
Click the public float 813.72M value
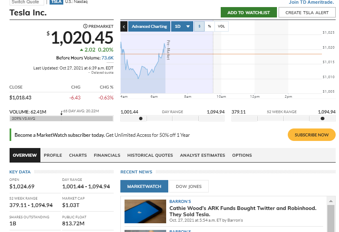coord(73,224)
